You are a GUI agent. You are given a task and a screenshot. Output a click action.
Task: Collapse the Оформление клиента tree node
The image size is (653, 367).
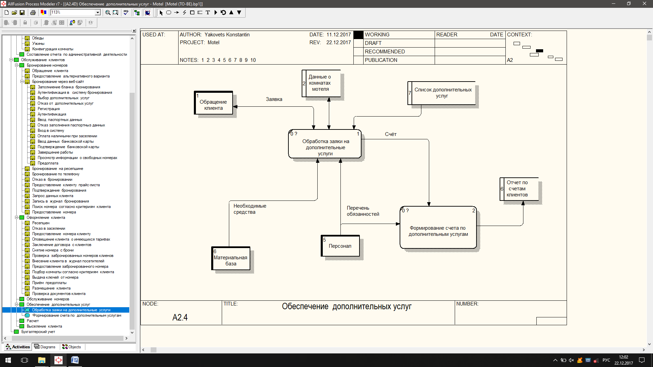click(16, 217)
